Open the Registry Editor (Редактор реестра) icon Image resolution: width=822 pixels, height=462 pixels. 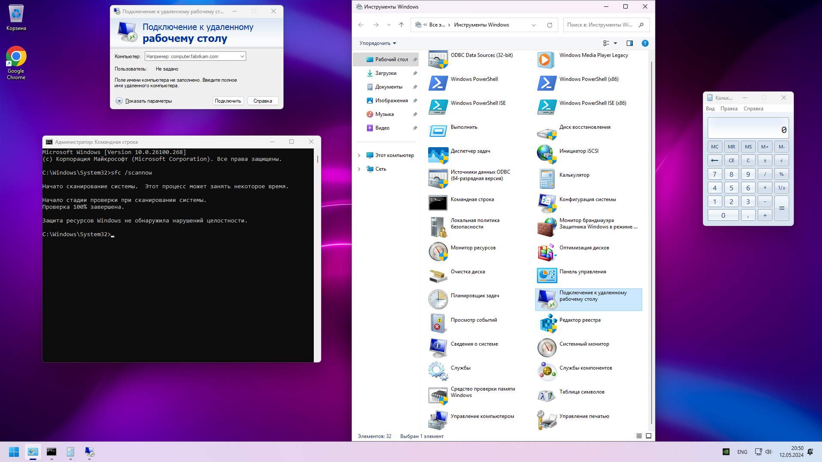[547, 324]
